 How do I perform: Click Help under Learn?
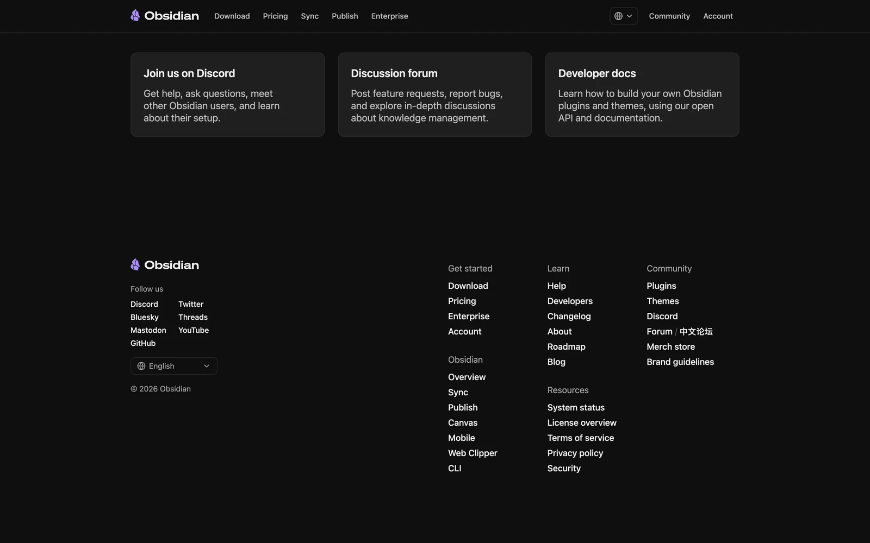[x=557, y=286]
